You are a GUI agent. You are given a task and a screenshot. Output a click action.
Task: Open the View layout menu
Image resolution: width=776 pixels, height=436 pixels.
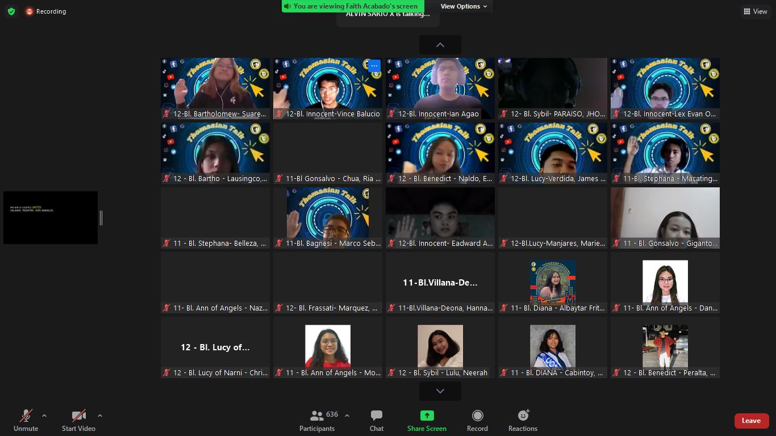point(755,11)
